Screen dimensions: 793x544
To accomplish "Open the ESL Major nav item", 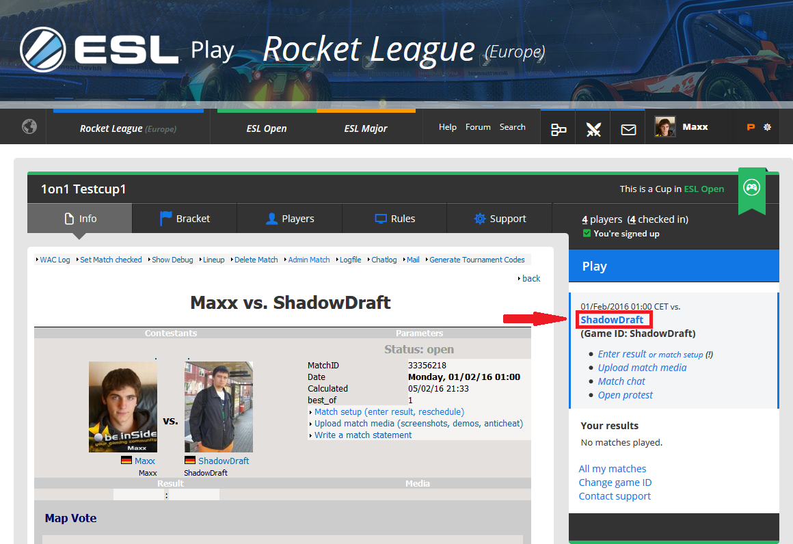I will [366, 128].
